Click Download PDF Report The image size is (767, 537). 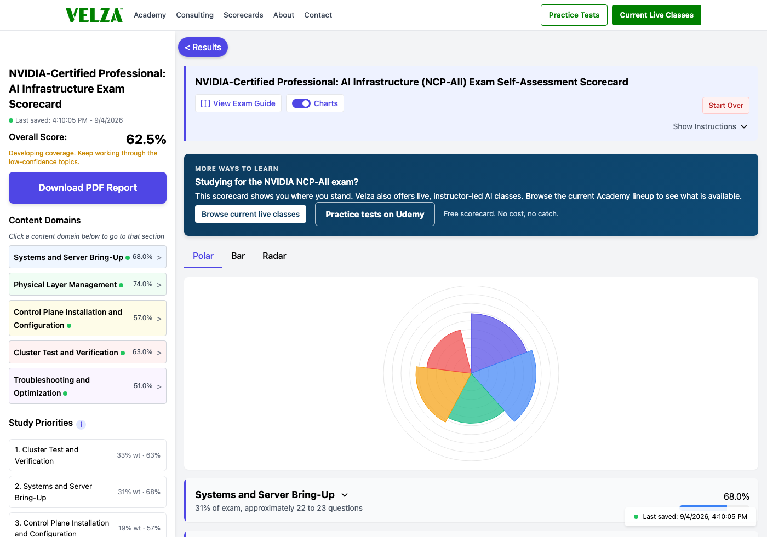click(x=88, y=188)
